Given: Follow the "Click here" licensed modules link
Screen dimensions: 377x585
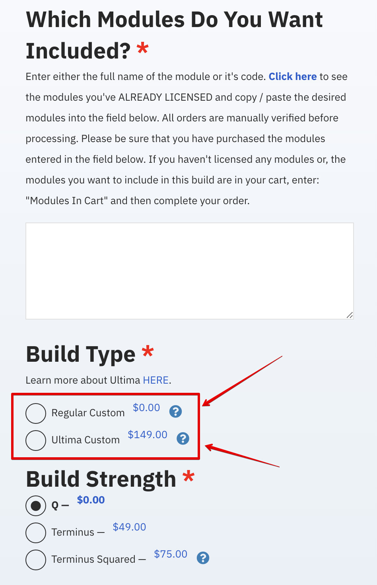Looking at the screenshot, I should tap(293, 76).
